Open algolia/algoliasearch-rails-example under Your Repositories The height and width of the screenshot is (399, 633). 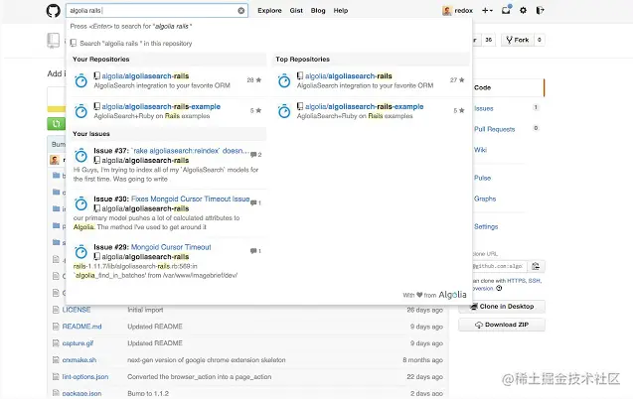(161, 106)
